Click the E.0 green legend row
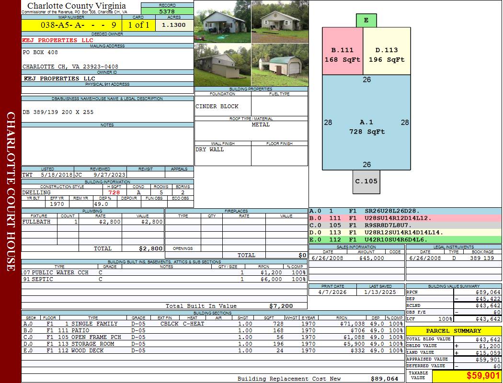 pyautogui.click(x=405, y=239)
